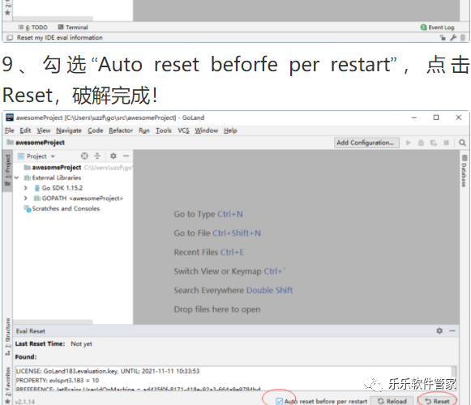Screen dimensions: 471x405
Task: Open Search Everywhere magnifier icon
Action: 462,143
